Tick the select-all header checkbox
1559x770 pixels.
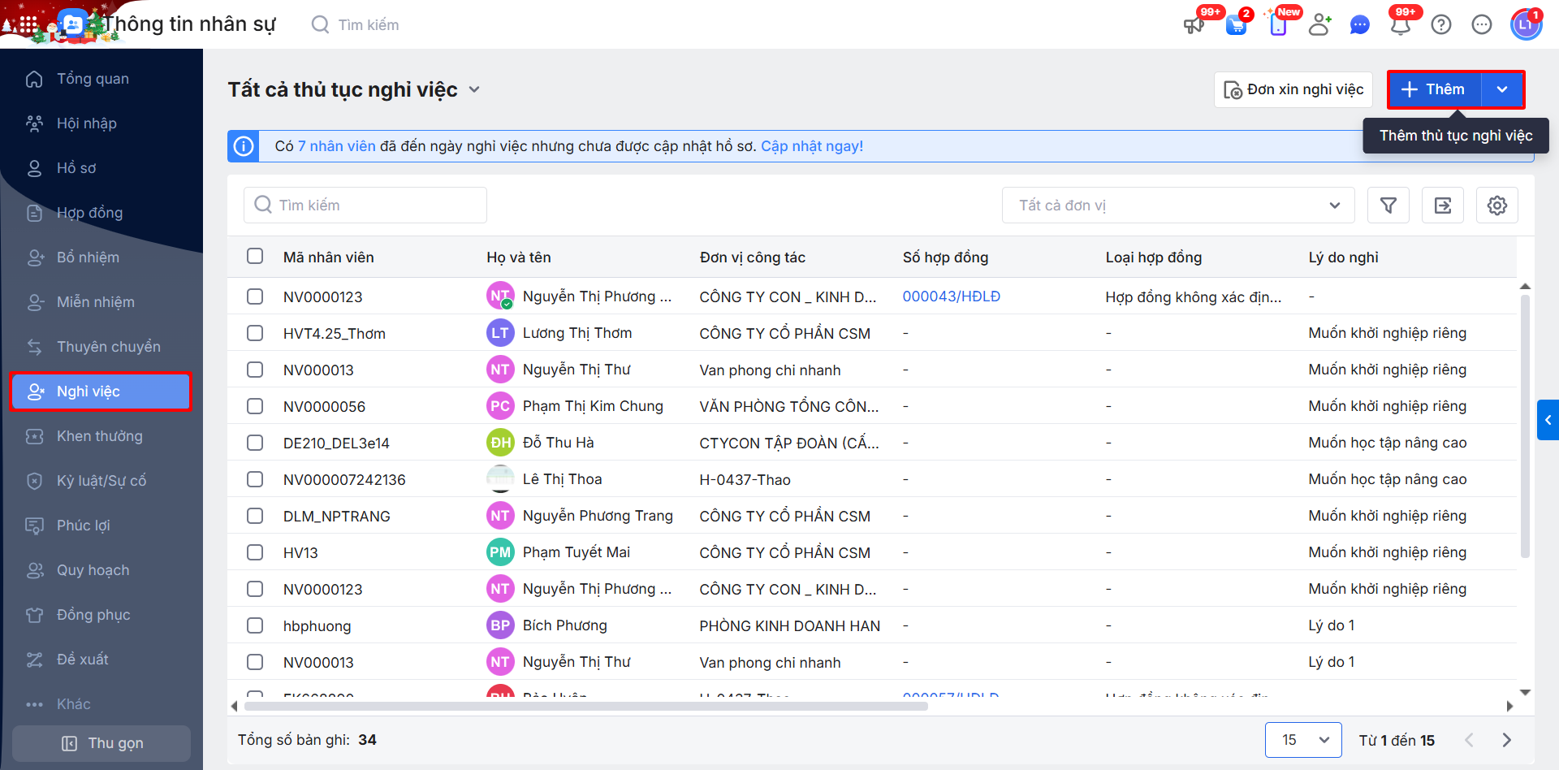255,257
